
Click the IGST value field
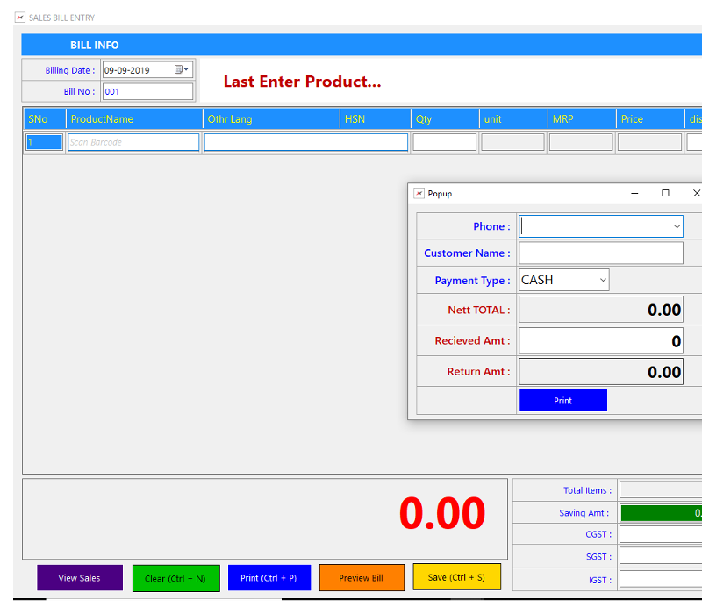pyautogui.click(x=661, y=579)
